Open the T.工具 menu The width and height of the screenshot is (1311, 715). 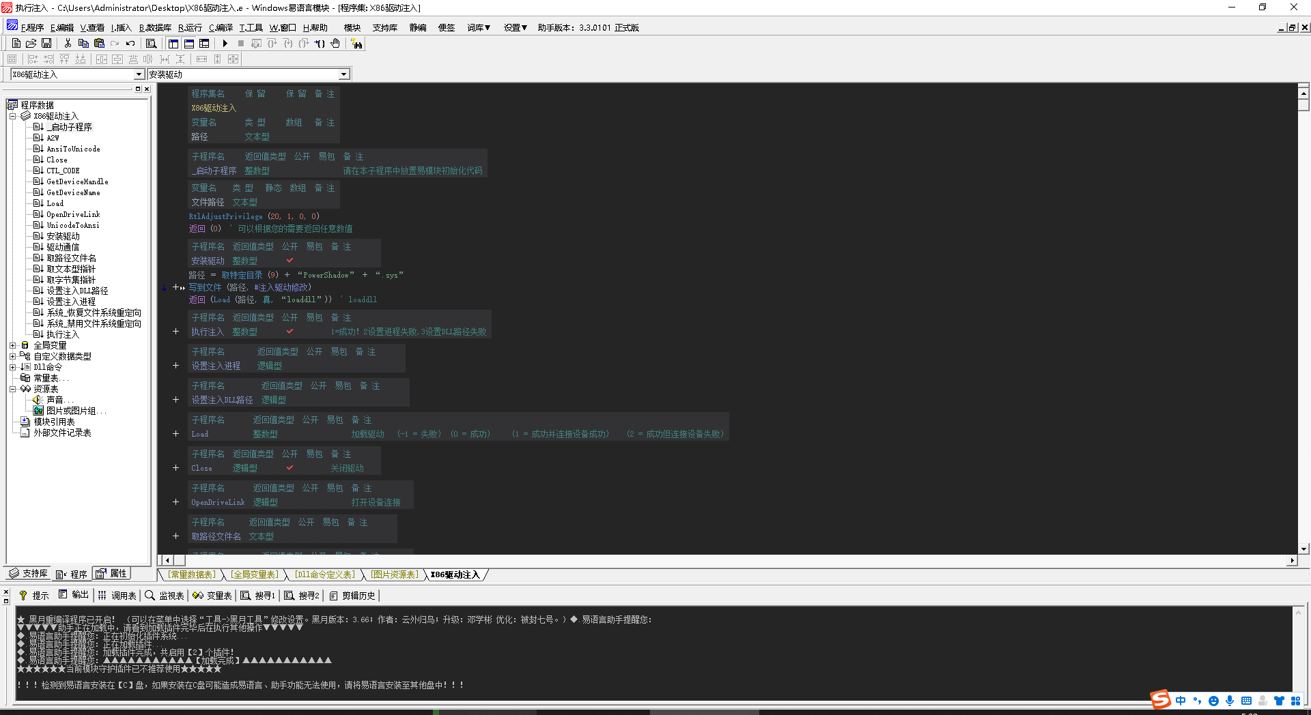point(251,28)
